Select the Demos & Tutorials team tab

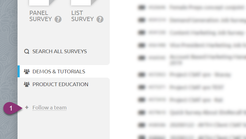pyautogui.click(x=58, y=71)
